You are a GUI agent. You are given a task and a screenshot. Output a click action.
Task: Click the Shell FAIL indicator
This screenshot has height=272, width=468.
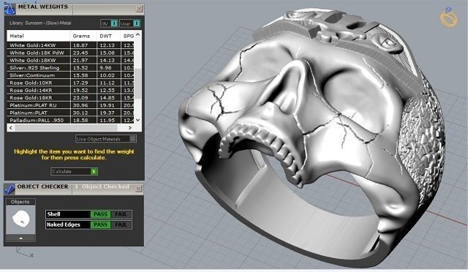click(x=121, y=214)
